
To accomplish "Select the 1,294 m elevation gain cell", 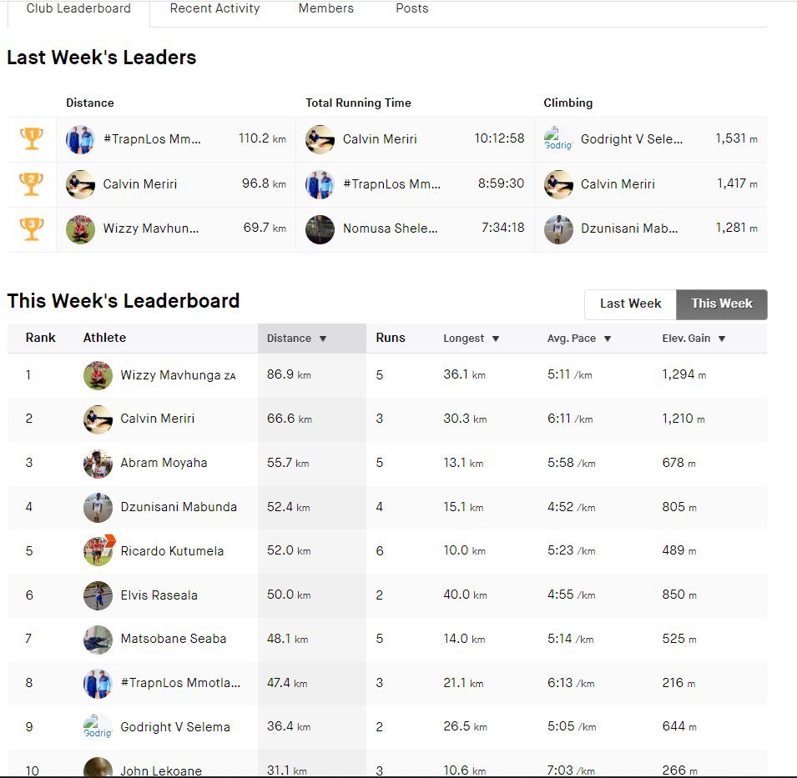I will 684,374.
